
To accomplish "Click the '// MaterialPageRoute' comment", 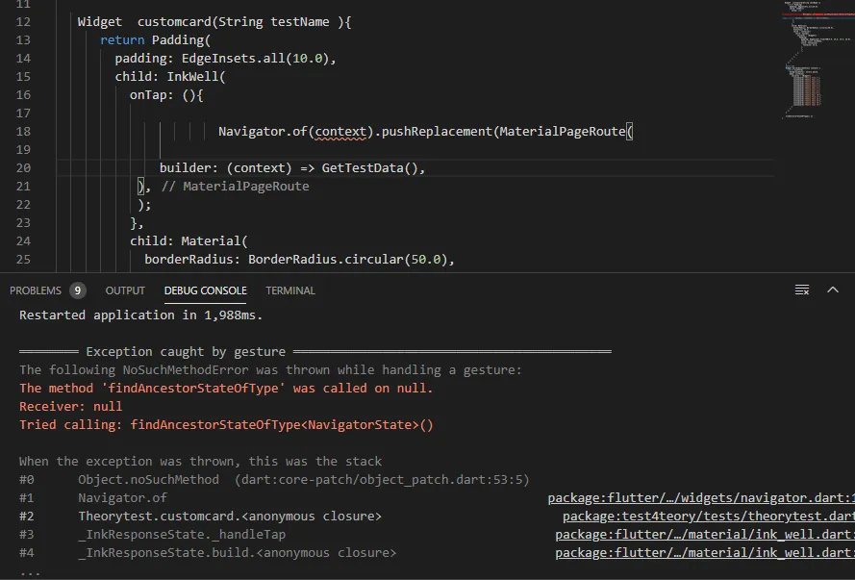I will [235, 187].
